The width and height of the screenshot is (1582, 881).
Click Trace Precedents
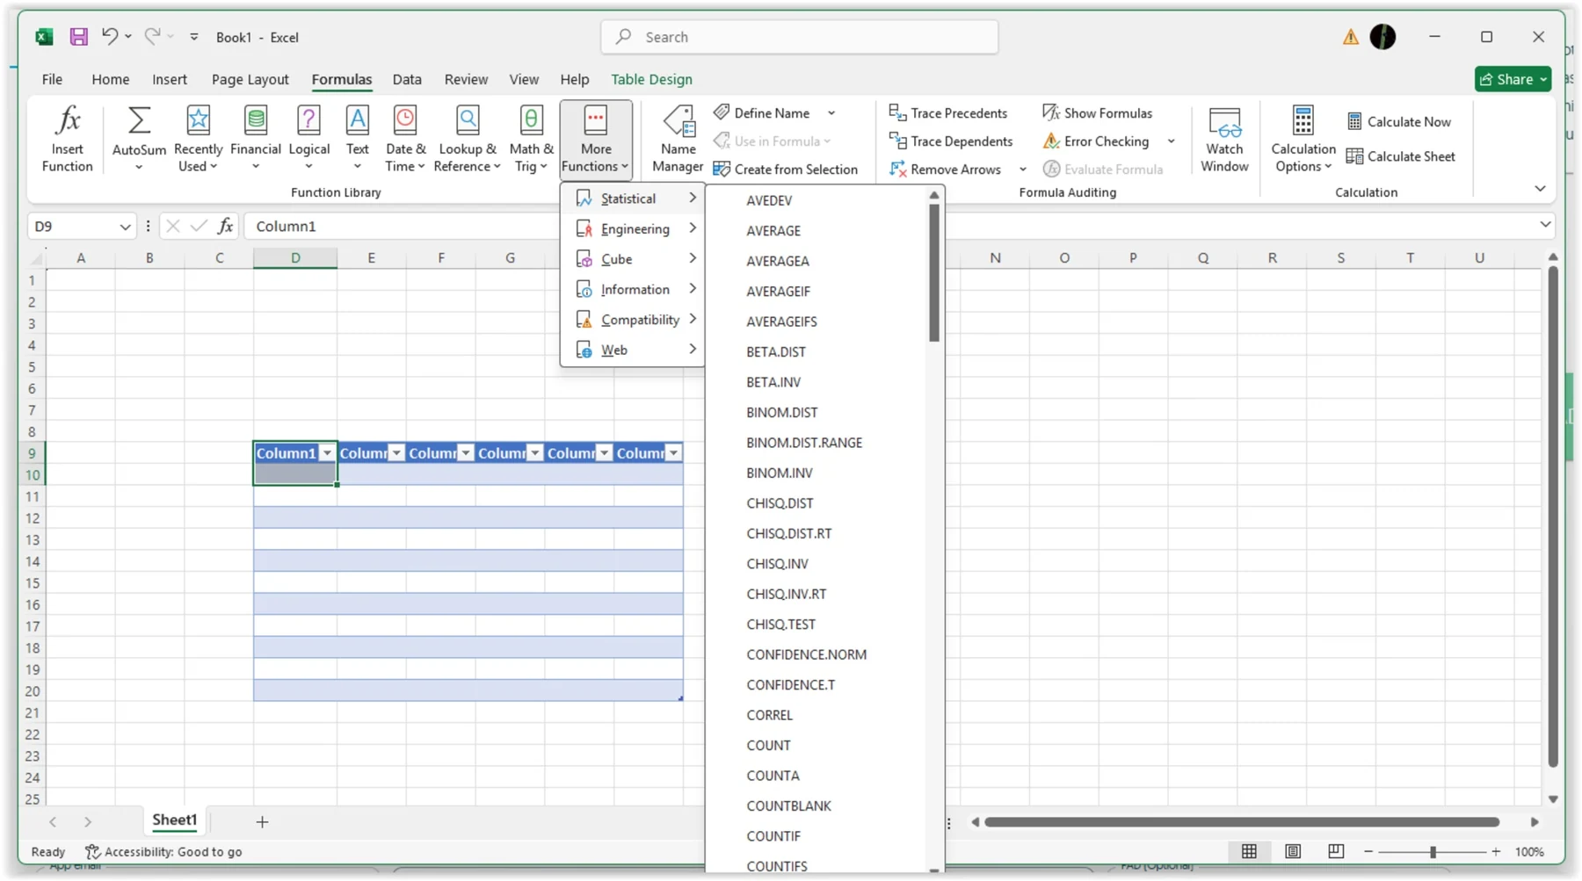pos(948,112)
